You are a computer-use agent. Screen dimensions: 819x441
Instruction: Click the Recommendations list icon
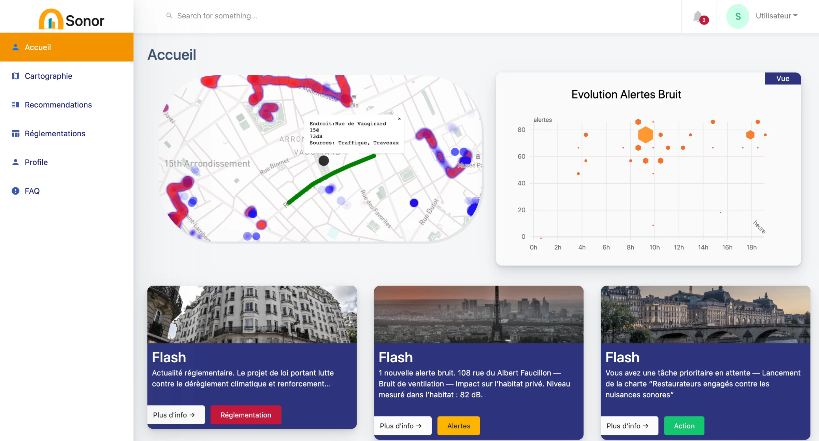(15, 105)
